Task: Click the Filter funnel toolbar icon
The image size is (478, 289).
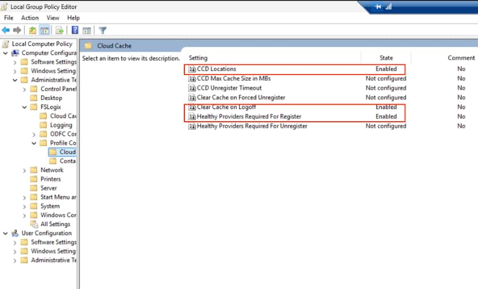Action: click(103, 30)
